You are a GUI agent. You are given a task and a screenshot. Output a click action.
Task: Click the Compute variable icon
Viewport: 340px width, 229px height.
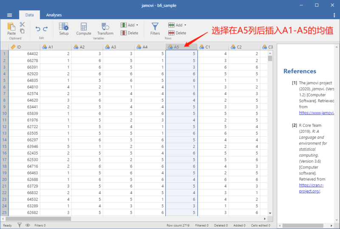pyautogui.click(x=84, y=29)
